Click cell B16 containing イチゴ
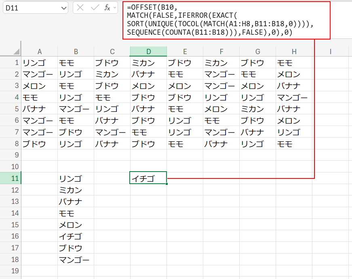Viewport: 352px width, 279px height. (76, 236)
